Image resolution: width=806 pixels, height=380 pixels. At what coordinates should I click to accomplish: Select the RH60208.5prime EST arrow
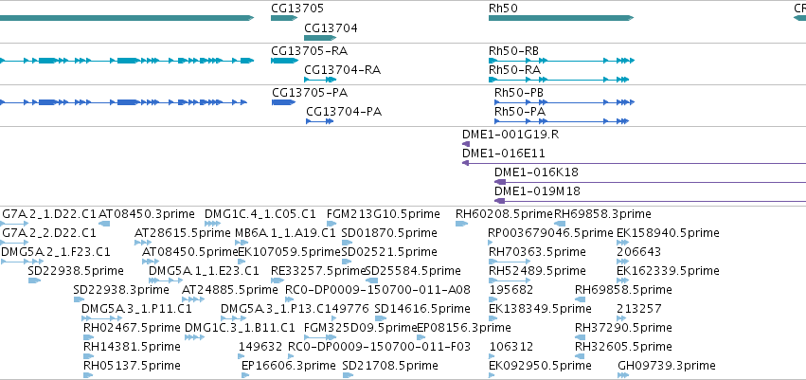(x=461, y=224)
